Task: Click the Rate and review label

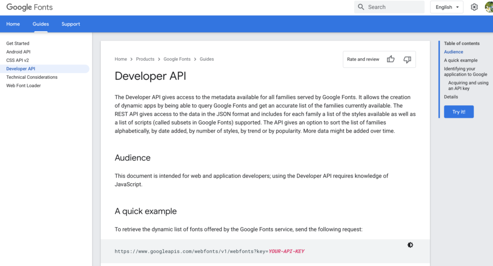Action: (x=363, y=59)
